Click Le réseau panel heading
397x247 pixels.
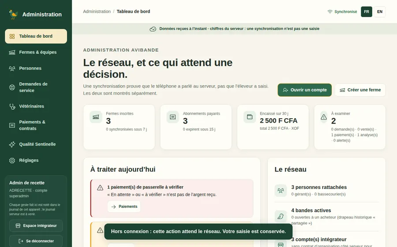tap(290, 169)
